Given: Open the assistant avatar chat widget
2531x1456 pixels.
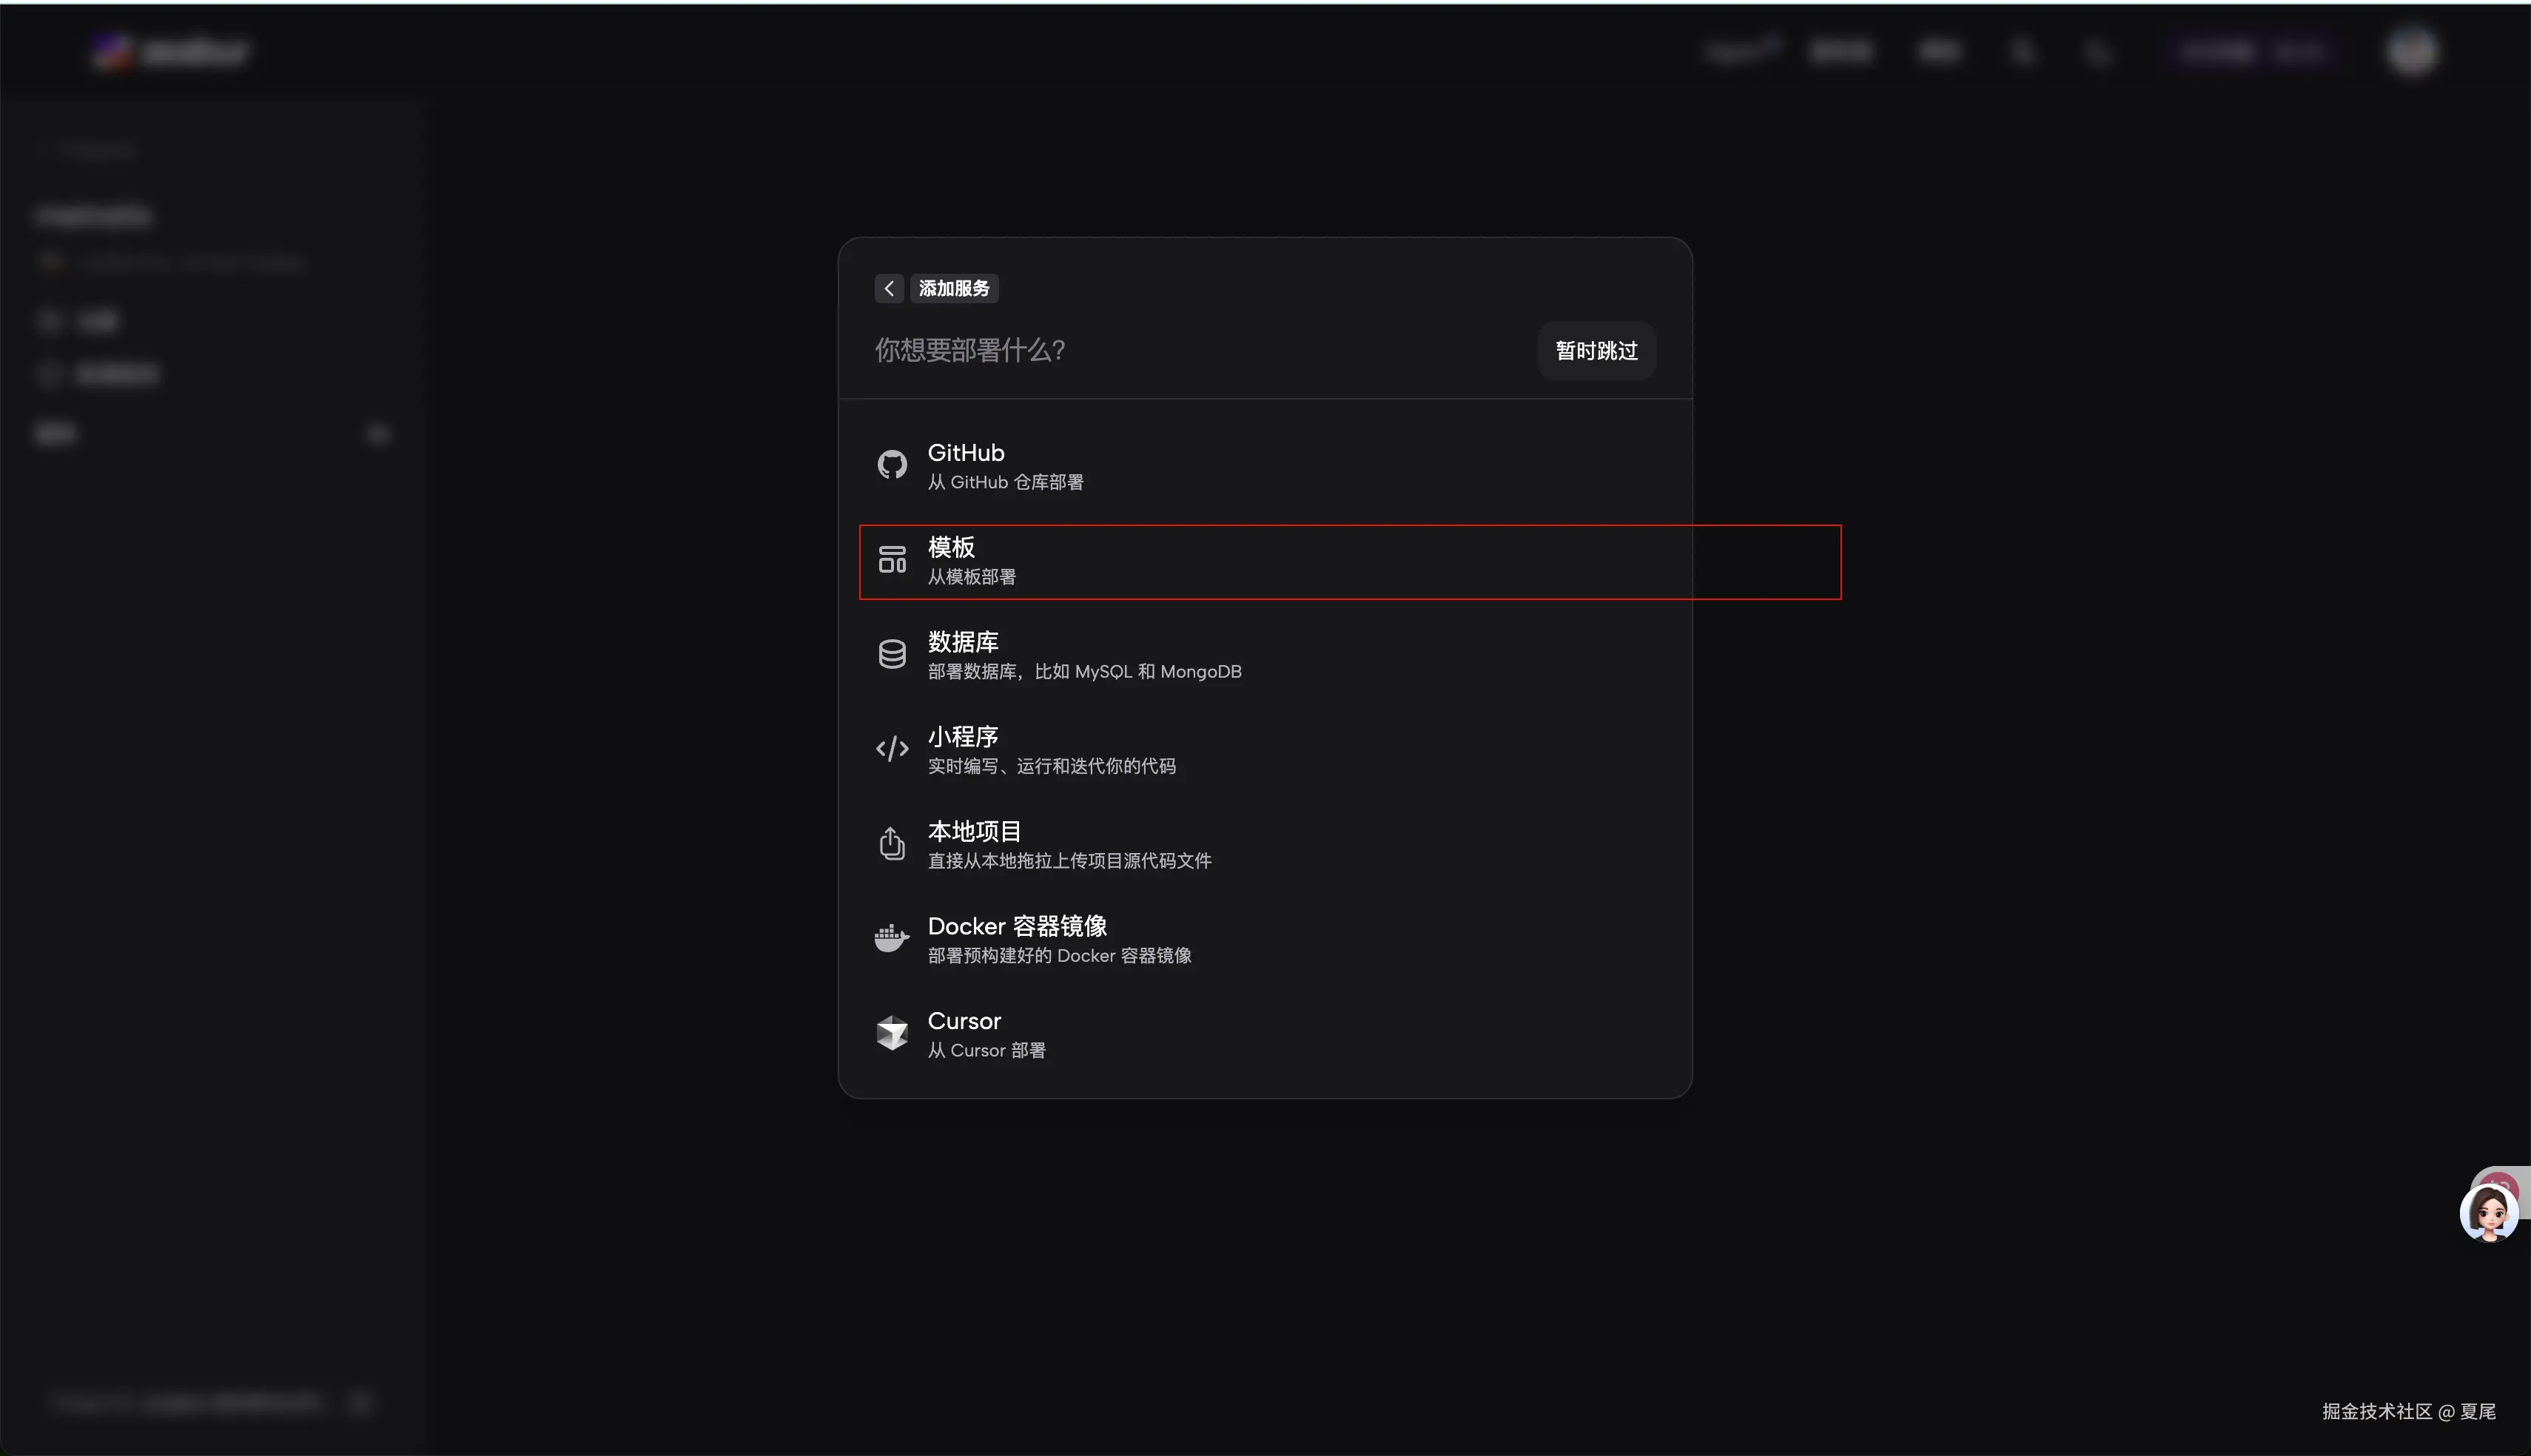Looking at the screenshot, I should [2488, 1212].
